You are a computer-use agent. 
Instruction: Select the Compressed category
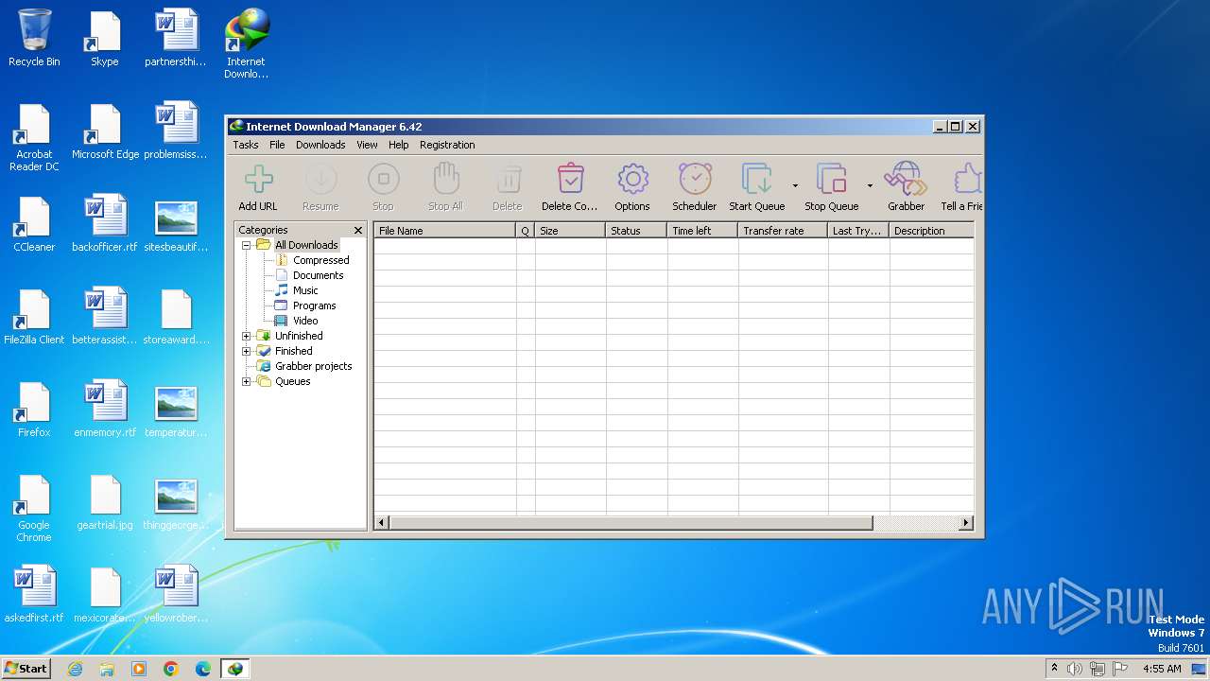click(320, 260)
